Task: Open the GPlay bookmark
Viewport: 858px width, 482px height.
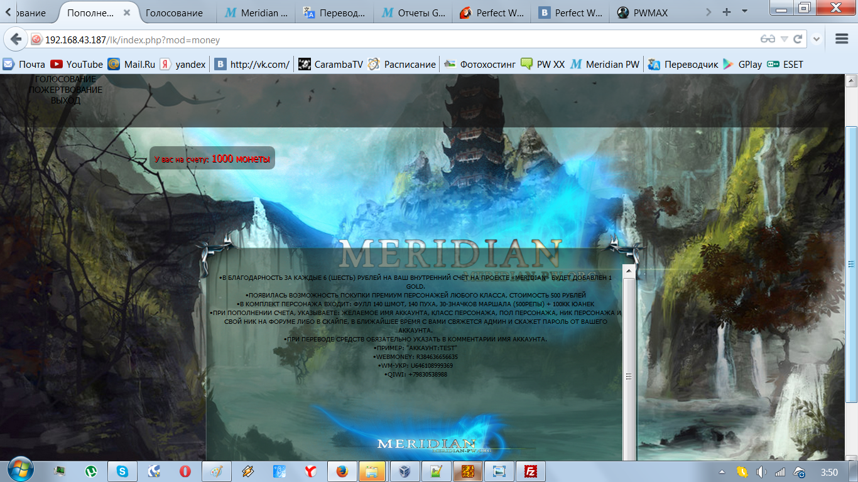Action: [742, 64]
